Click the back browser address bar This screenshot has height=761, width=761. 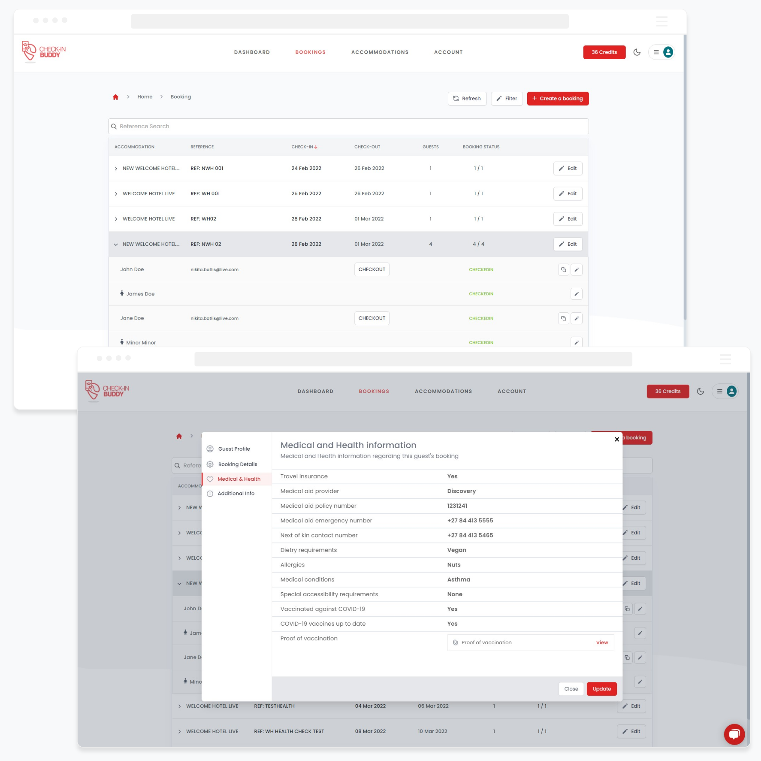(349, 21)
